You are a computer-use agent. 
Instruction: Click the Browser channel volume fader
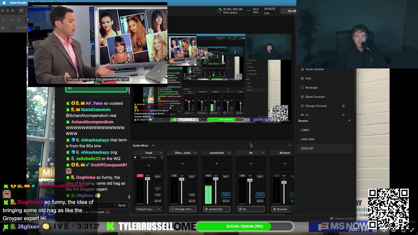coord(284,182)
